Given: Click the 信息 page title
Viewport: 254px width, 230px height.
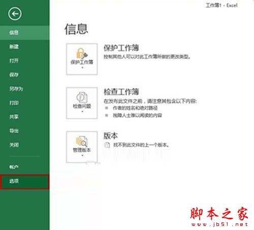Looking at the screenshot, I should 76,29.
